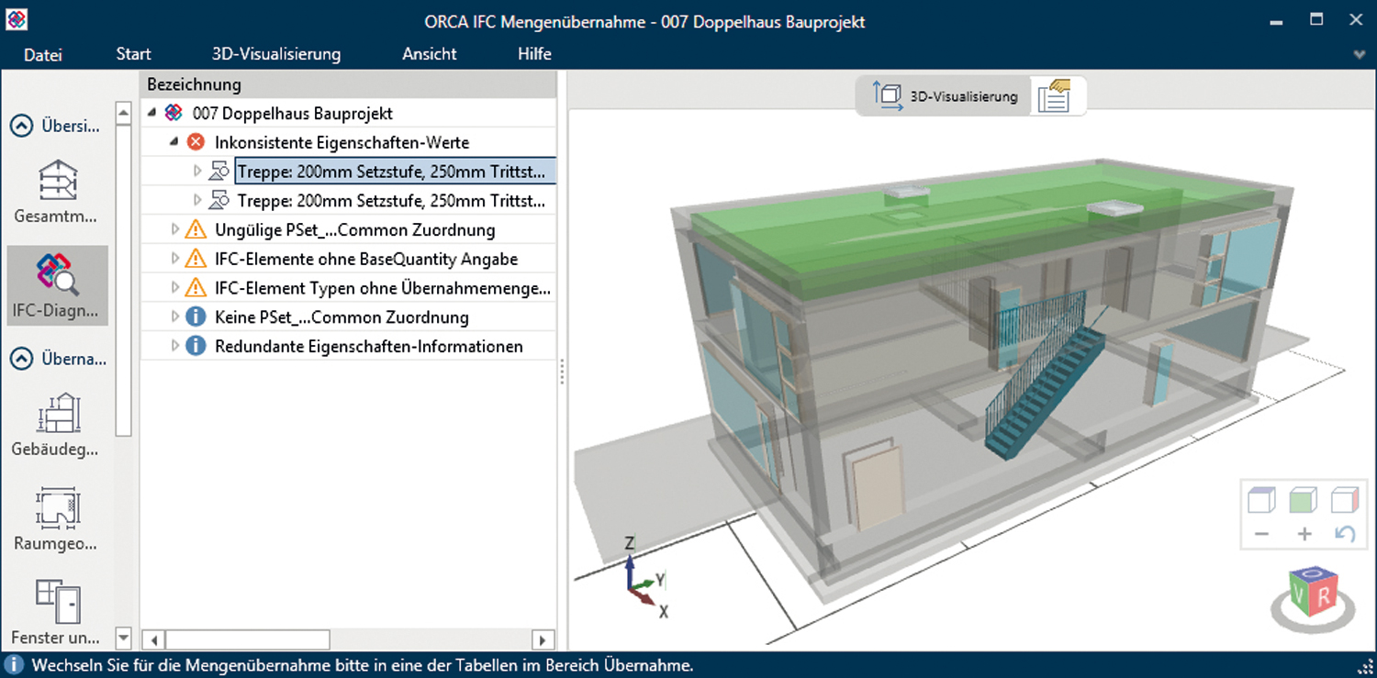Open the Ansicht menu
This screenshot has height=678, width=1377.
(429, 54)
